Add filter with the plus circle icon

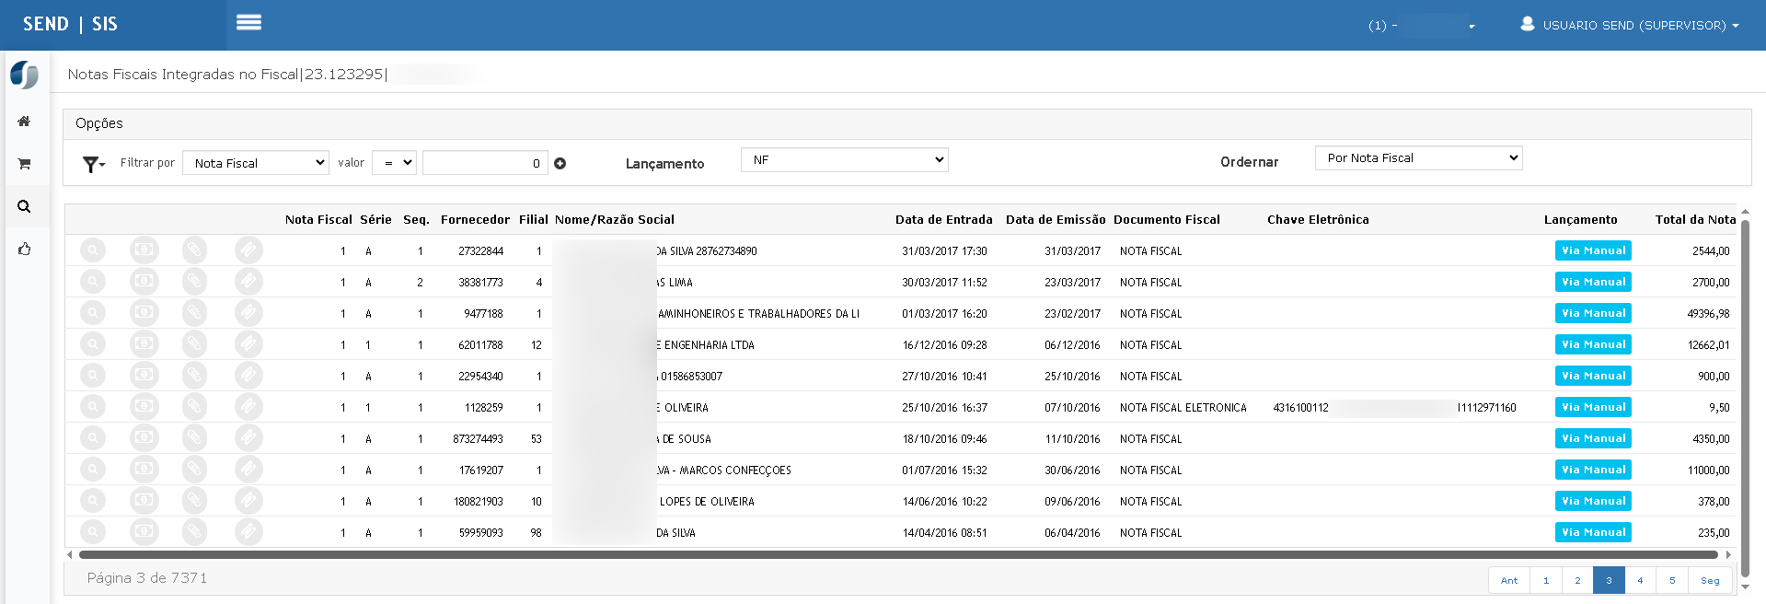click(x=560, y=164)
